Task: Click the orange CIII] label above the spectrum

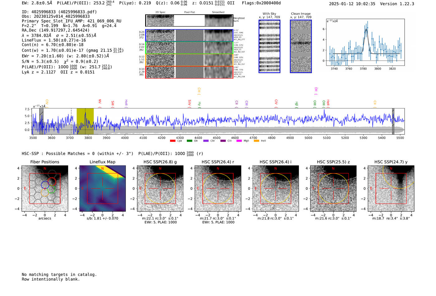Action: coord(199,91)
